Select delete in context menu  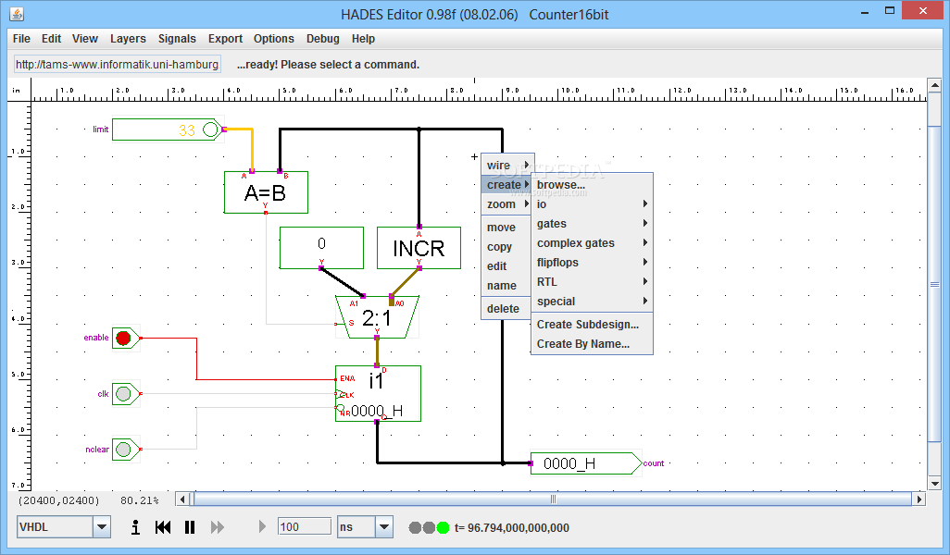coord(506,309)
